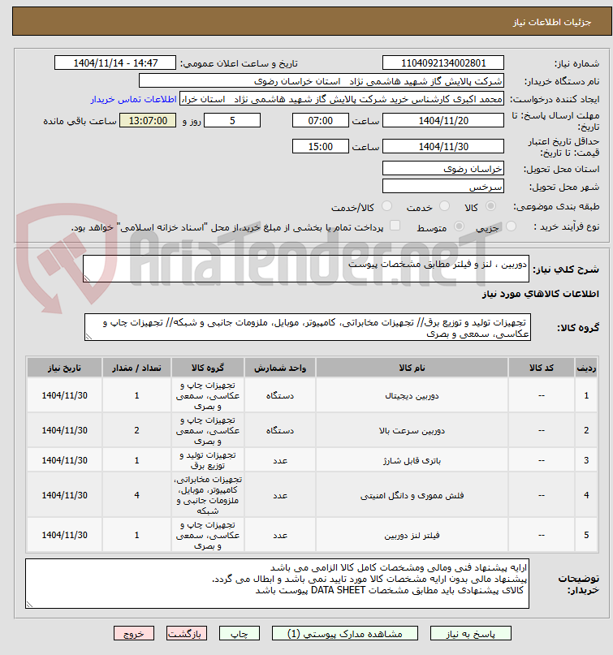Select the دوربین دیجیتال item cell
The image size is (613, 655).
pos(412,395)
